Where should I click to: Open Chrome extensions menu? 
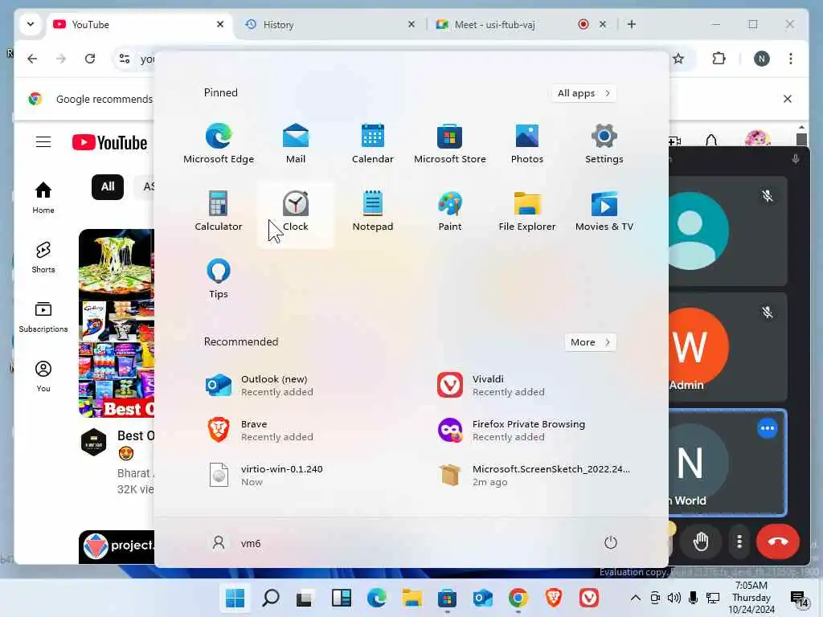[x=719, y=59]
